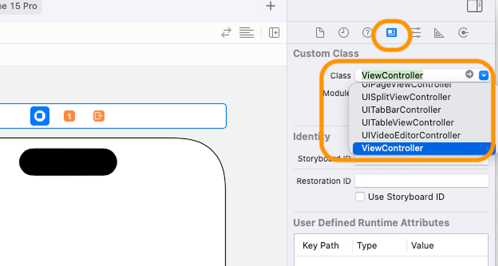Open the Quick Help inspector
The height and width of the screenshot is (266, 498).
pos(367,33)
